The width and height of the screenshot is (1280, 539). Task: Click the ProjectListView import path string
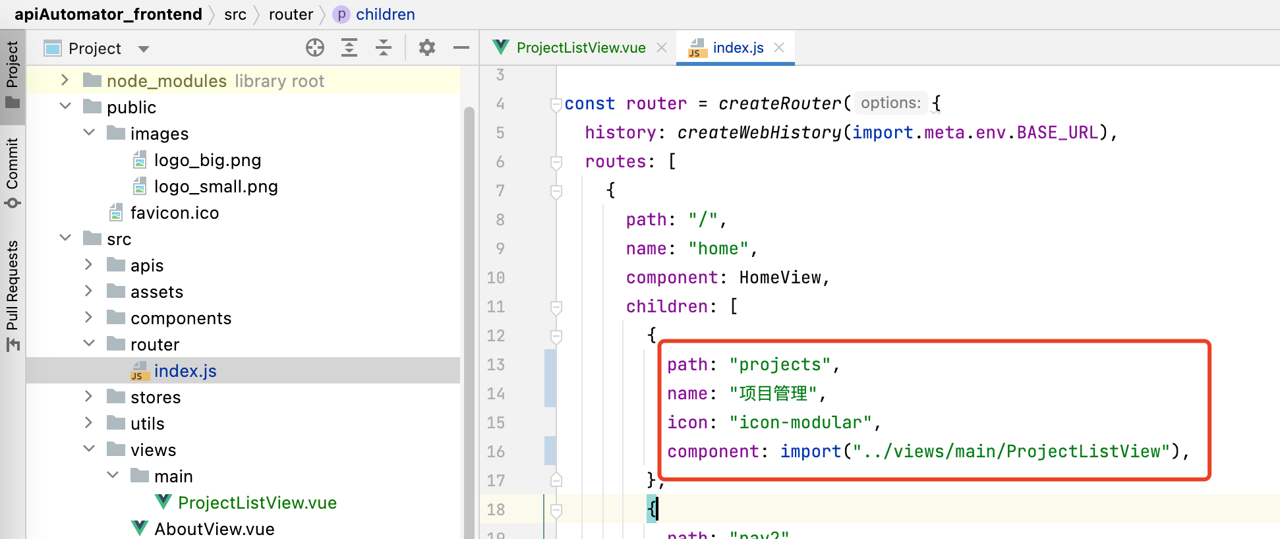[1010, 451]
